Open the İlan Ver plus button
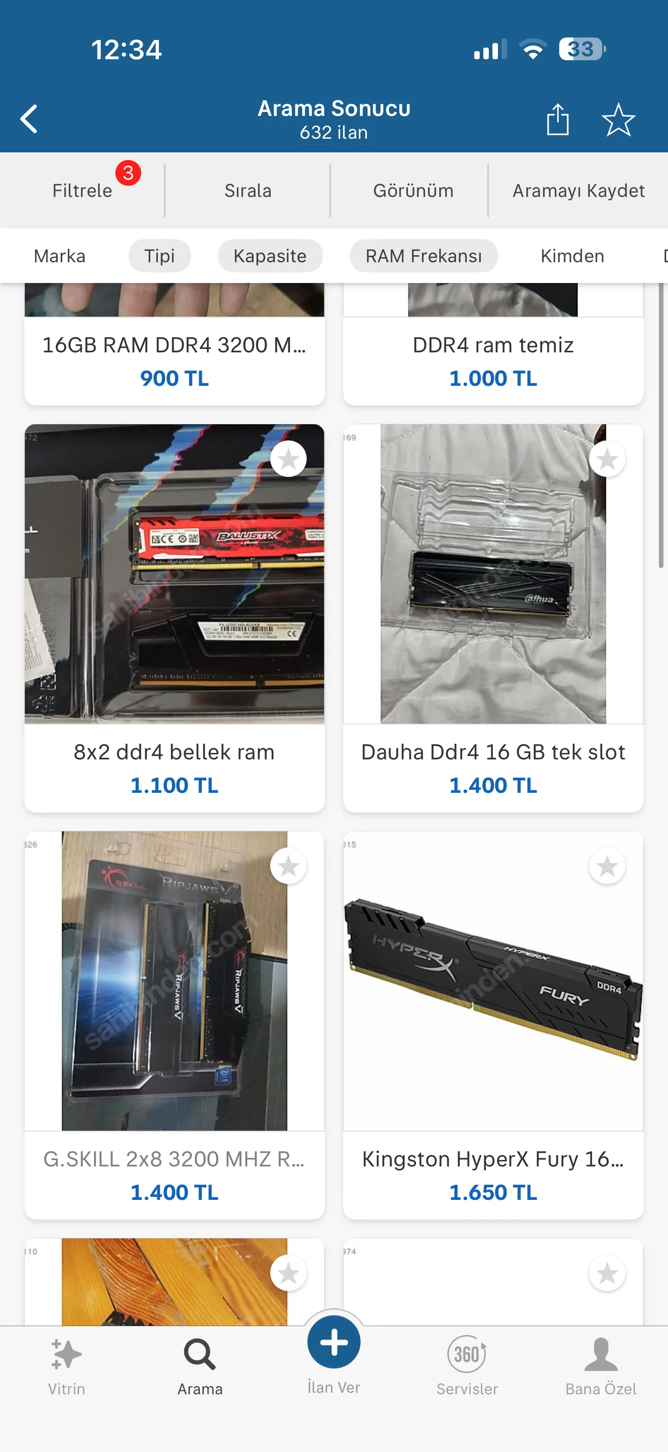Image resolution: width=668 pixels, height=1452 pixels. pyautogui.click(x=334, y=1342)
